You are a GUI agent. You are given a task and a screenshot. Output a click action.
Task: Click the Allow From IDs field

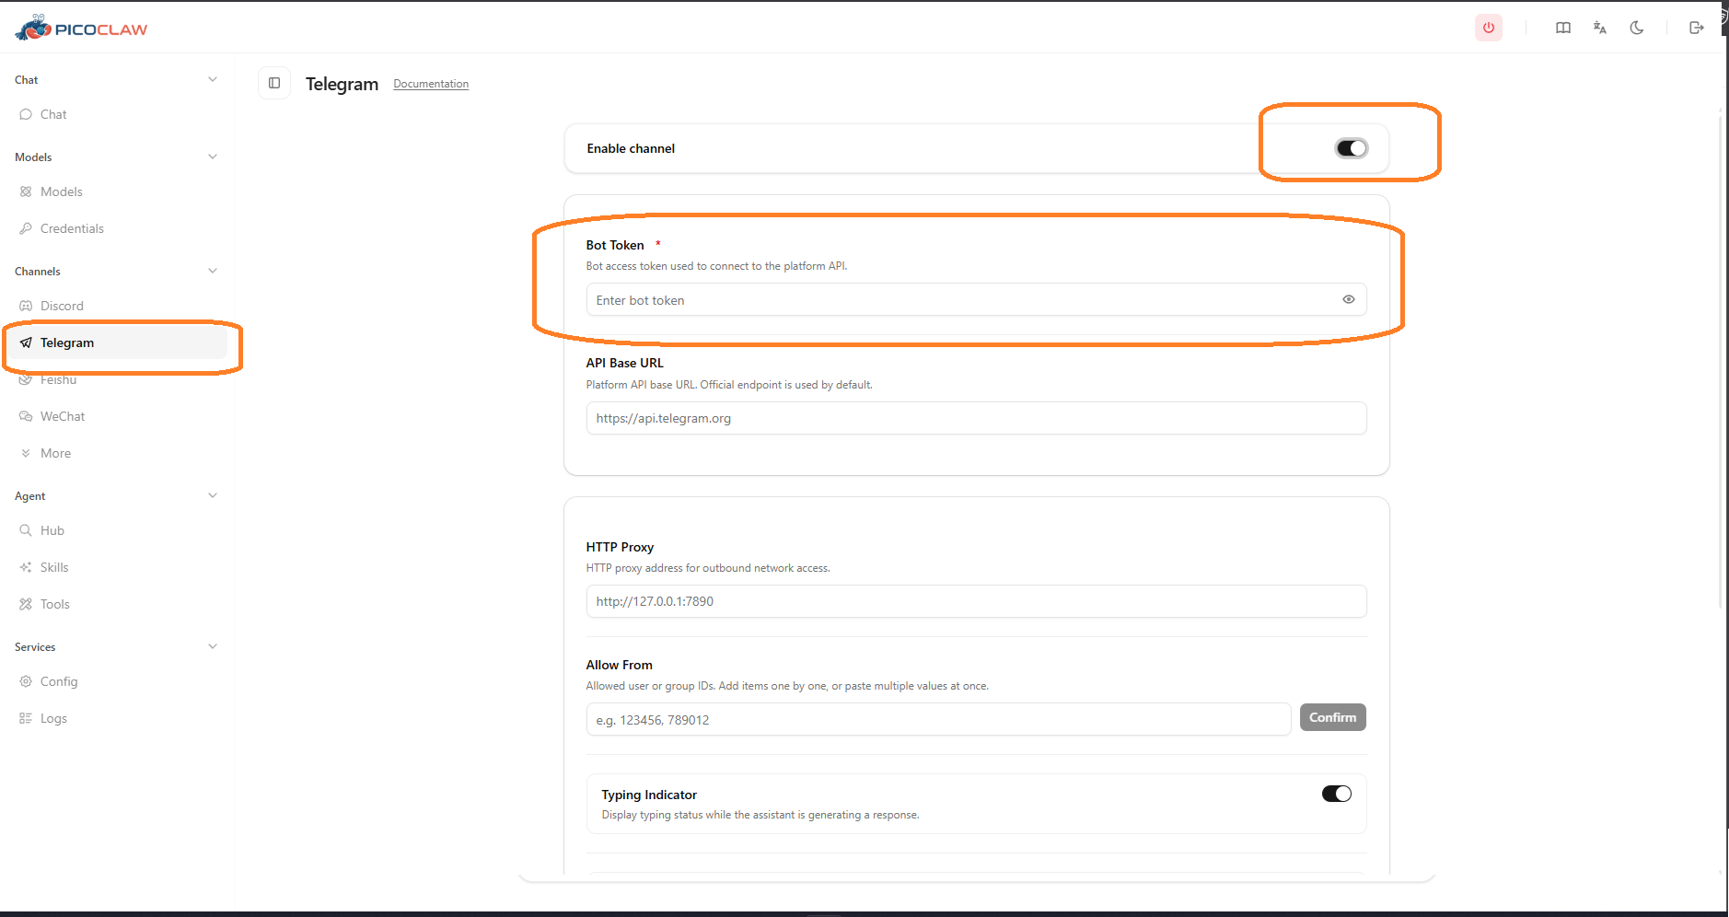[938, 719]
